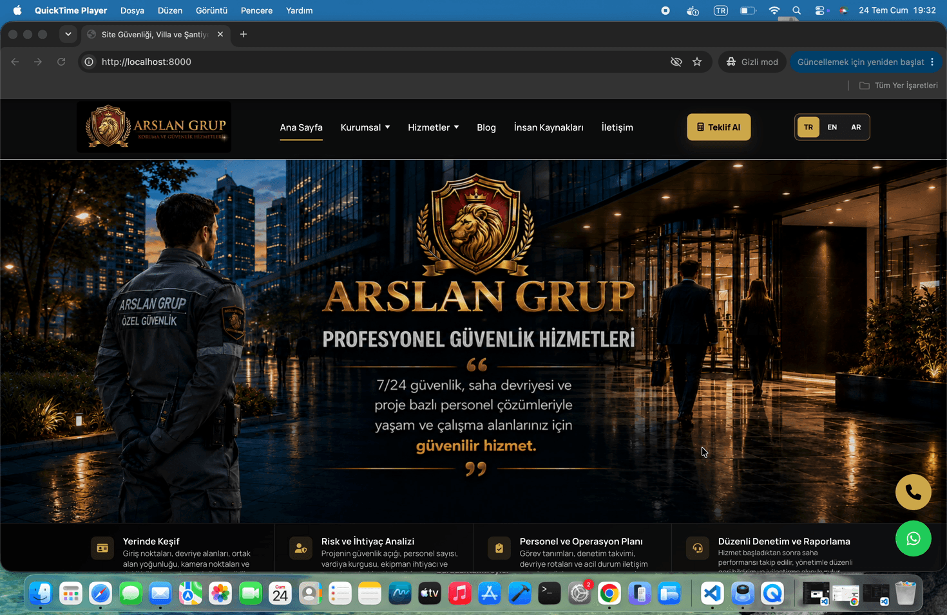Image resolution: width=947 pixels, height=615 pixels.
Task: Open Visual Studio Code from the Dock
Action: click(x=713, y=593)
